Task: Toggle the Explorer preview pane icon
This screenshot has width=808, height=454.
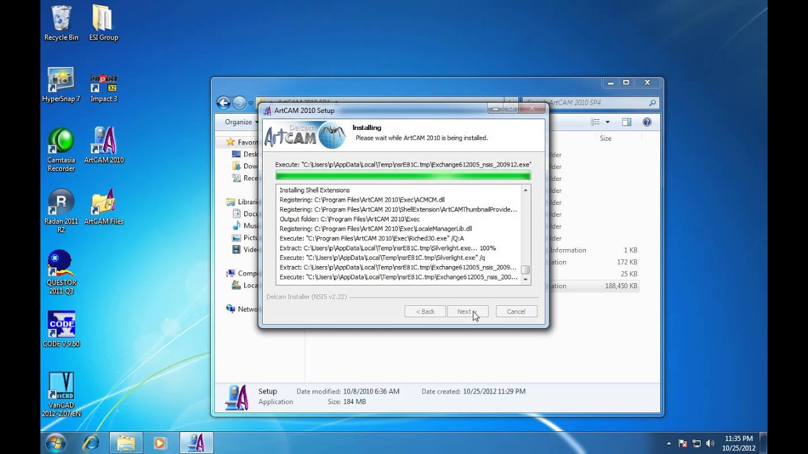Action: pos(626,122)
